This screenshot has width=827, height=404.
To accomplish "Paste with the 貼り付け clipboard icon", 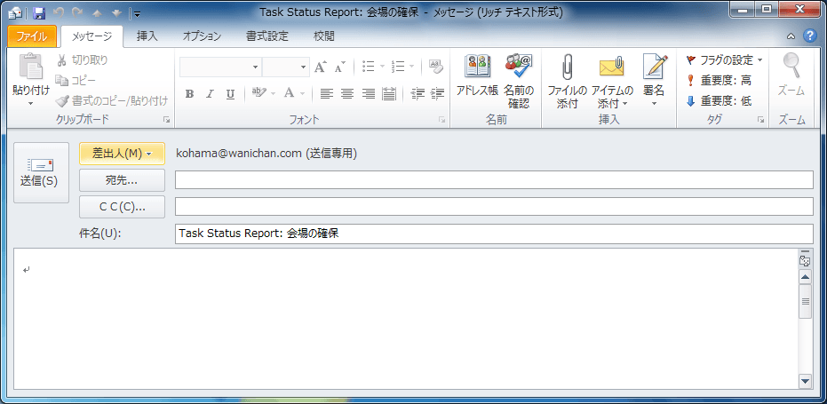I will click(x=30, y=67).
